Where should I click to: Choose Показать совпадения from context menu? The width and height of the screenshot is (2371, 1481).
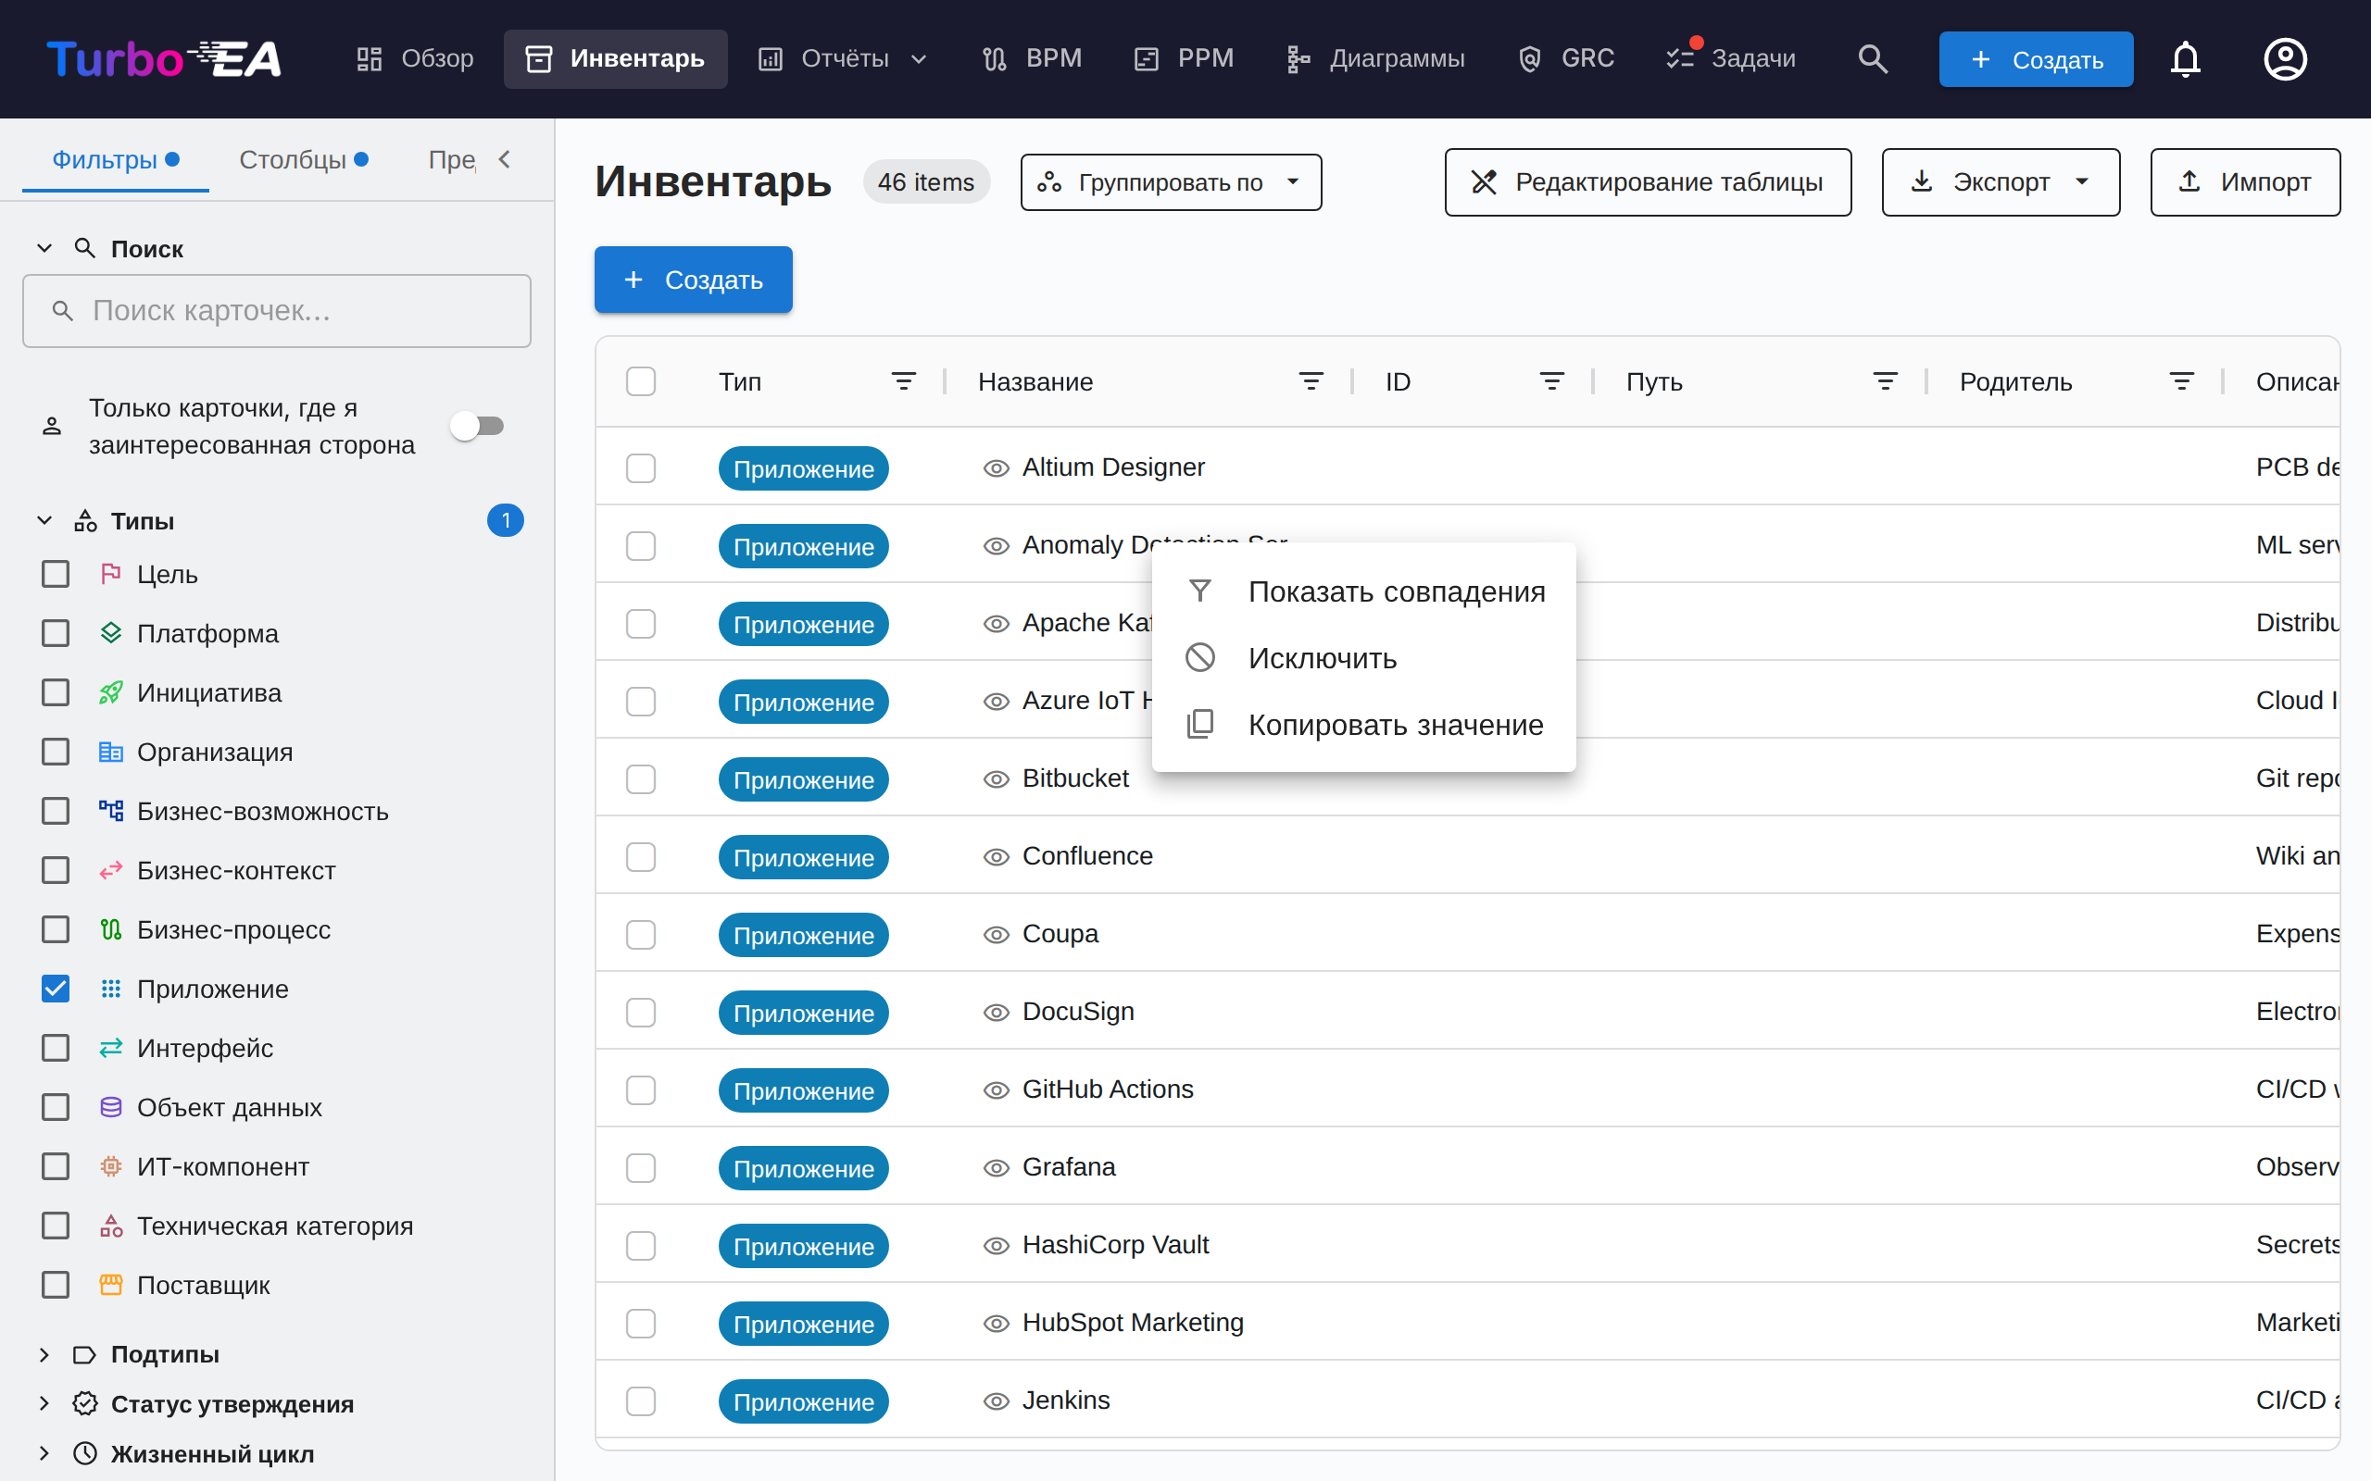click(1364, 591)
